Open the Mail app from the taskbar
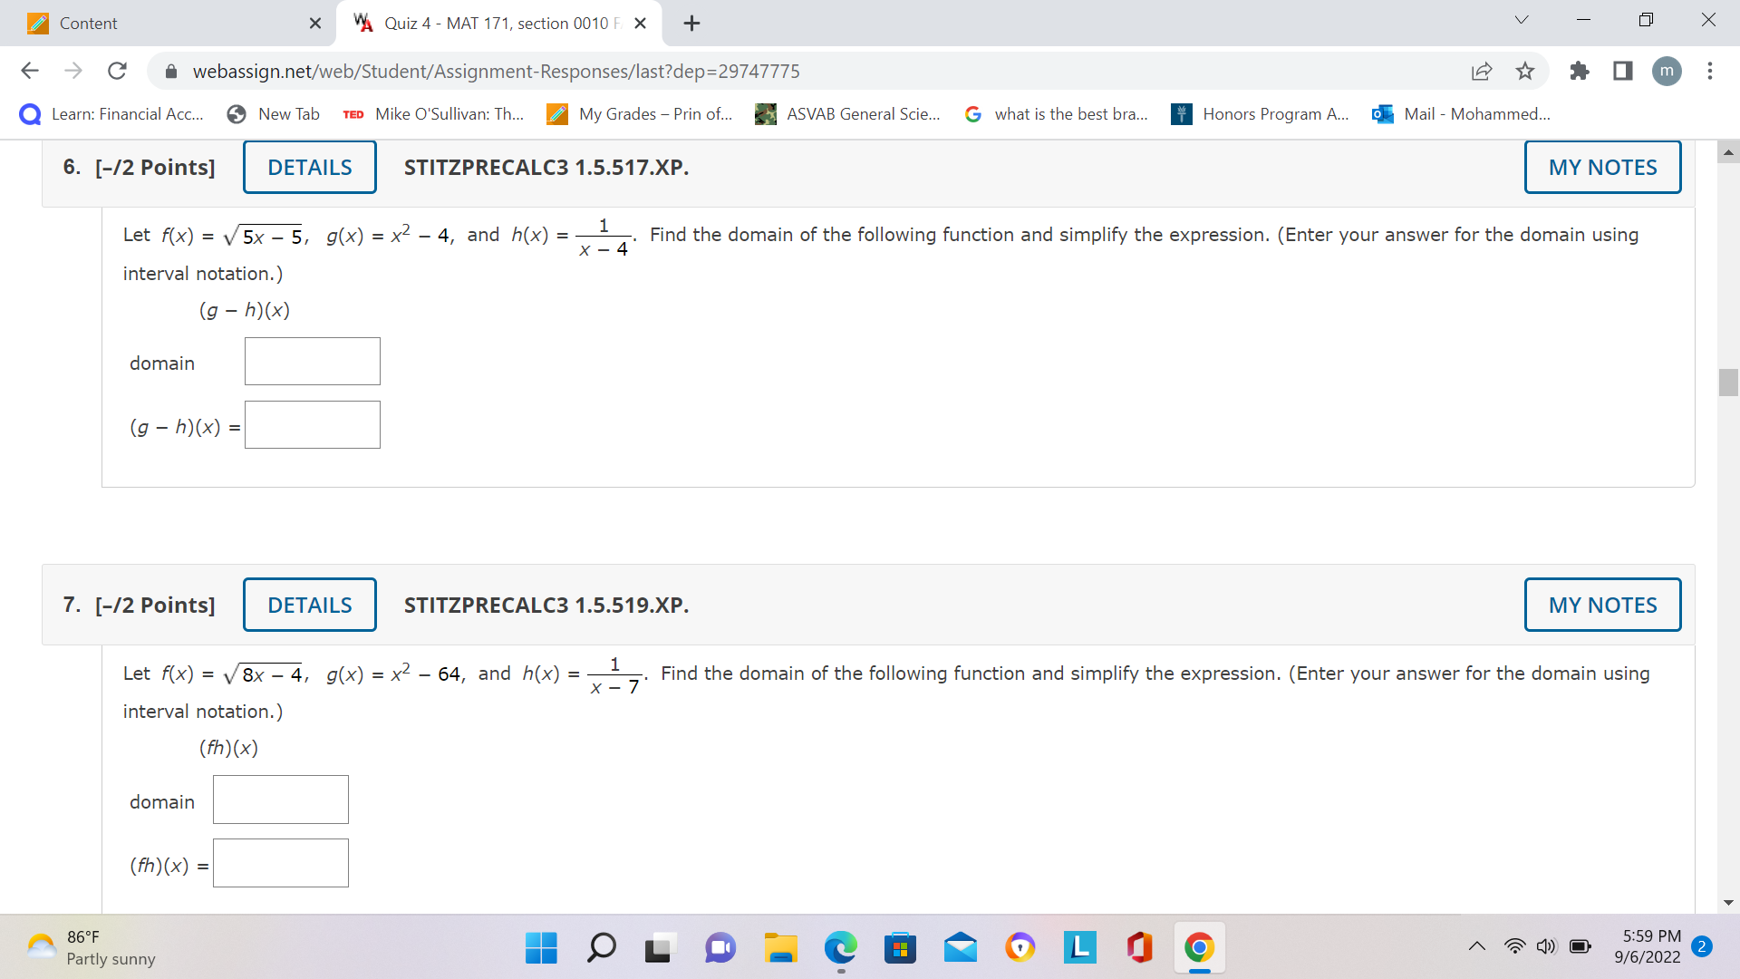Screen dimensions: 1740x979 click(x=961, y=947)
